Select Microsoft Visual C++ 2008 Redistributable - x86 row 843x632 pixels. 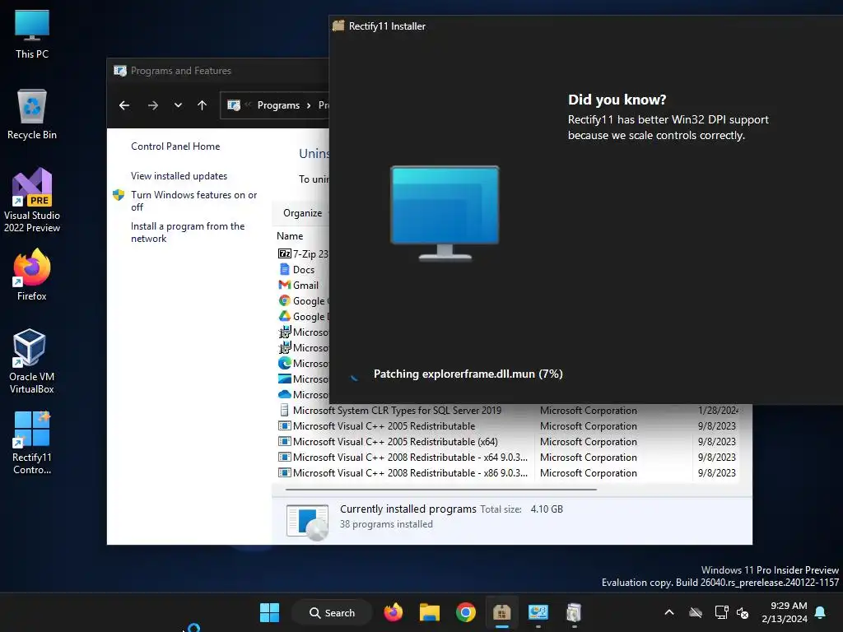[x=410, y=473]
